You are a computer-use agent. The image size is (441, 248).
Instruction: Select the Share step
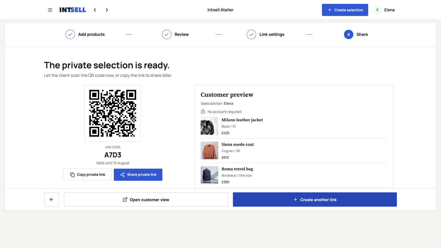356,34
